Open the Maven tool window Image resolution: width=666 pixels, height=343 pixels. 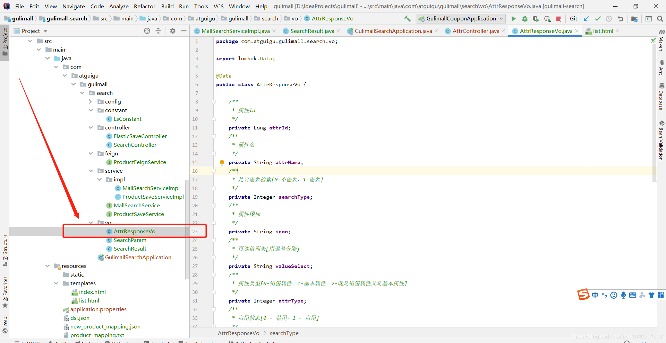point(661,41)
